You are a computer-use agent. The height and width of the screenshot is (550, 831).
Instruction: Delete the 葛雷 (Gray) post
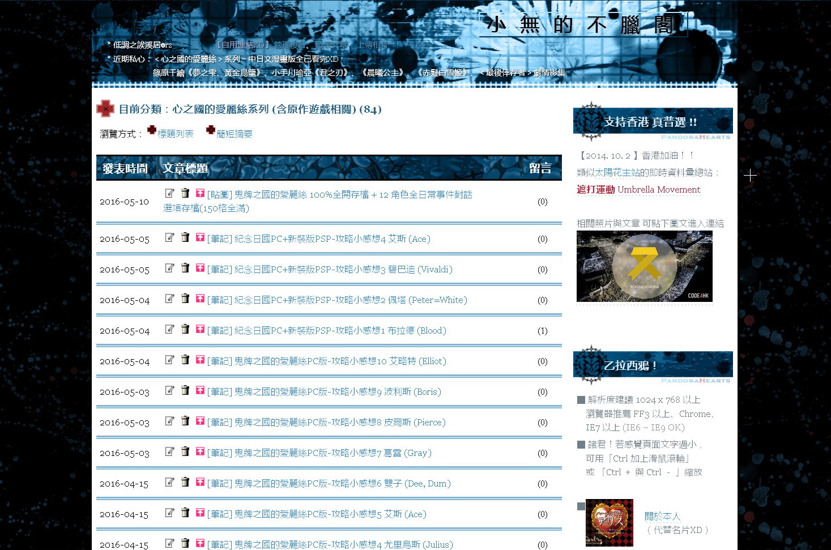(x=185, y=451)
